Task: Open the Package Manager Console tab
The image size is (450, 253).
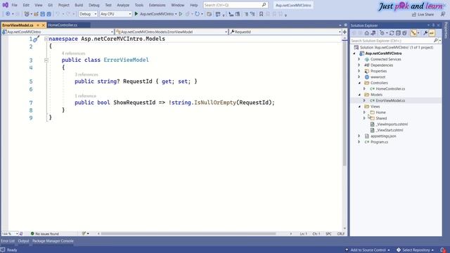Action: coord(53,241)
